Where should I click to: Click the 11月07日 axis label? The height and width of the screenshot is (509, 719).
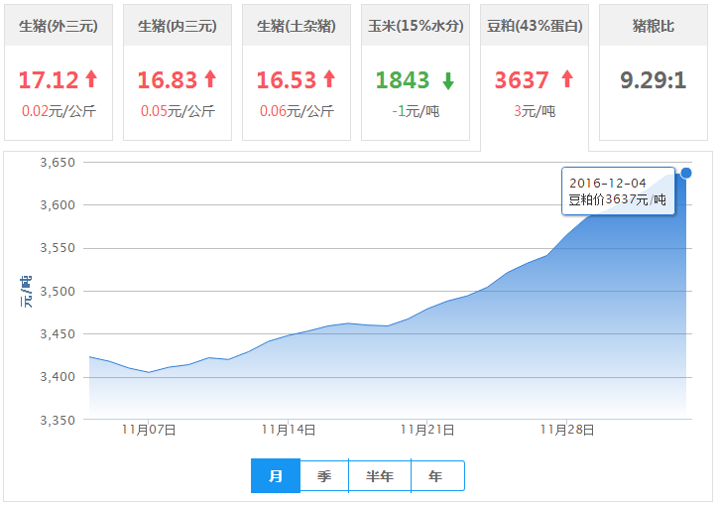[x=149, y=430]
